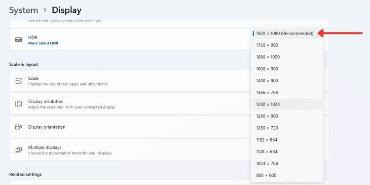Click the Multiple displays icon
Viewport: 370px width, 185px height.
point(18,150)
